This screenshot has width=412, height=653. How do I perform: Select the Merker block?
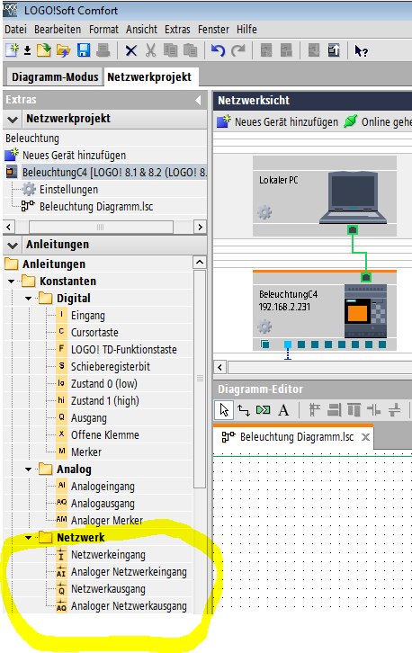point(86,452)
